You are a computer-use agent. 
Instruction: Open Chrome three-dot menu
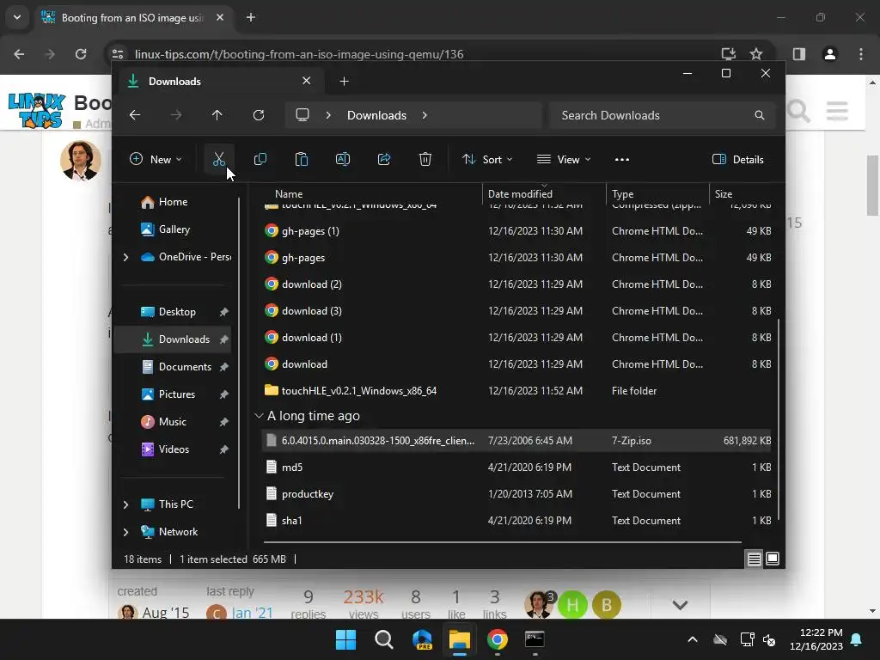[x=861, y=54]
